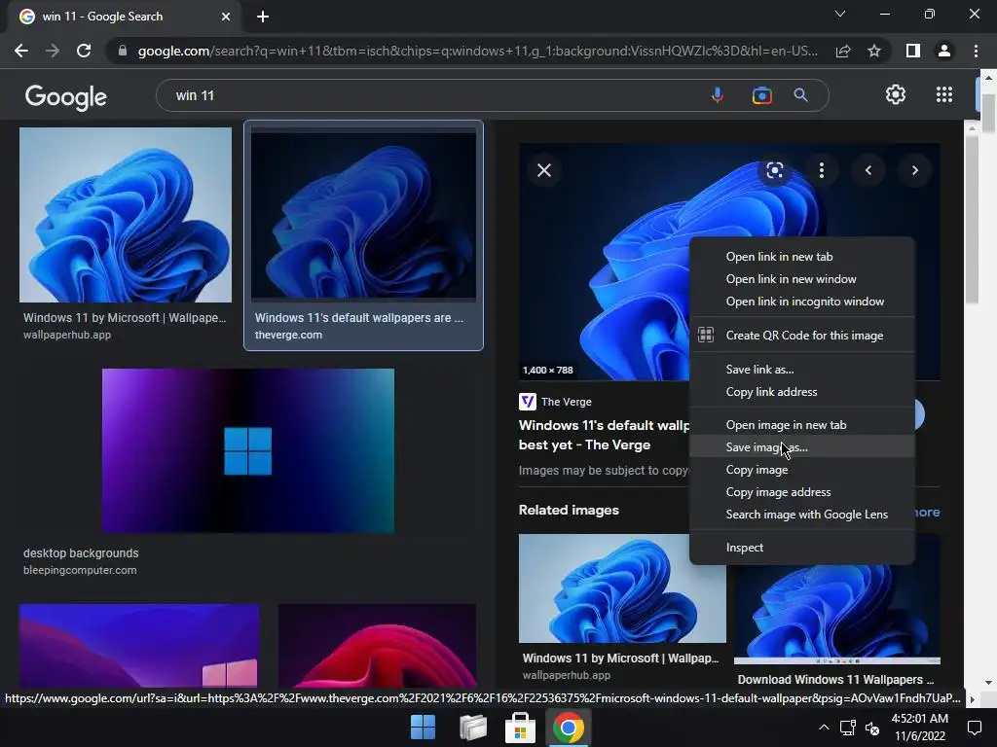This screenshot has width=997, height=747.
Task: Open Google quick settings gear
Action: [x=896, y=94]
